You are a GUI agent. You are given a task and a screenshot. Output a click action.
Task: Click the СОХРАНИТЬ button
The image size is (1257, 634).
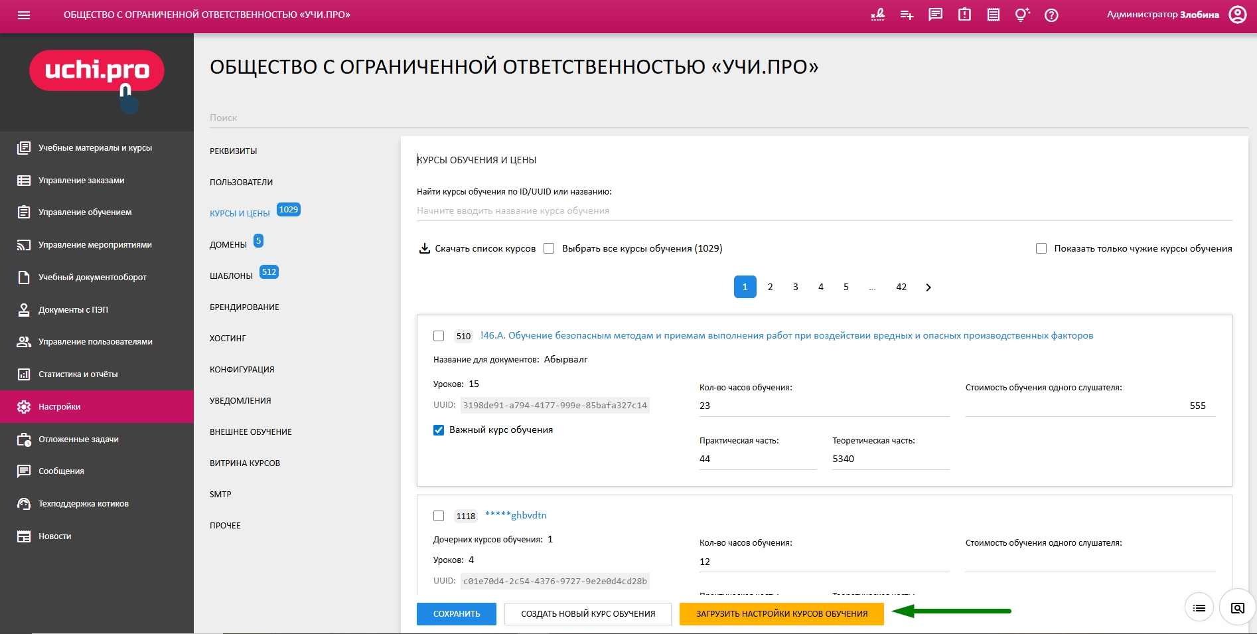pos(457,614)
